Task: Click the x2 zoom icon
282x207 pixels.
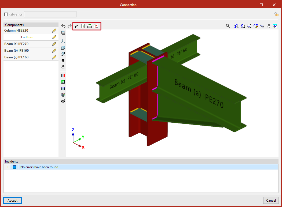Action: (249, 26)
